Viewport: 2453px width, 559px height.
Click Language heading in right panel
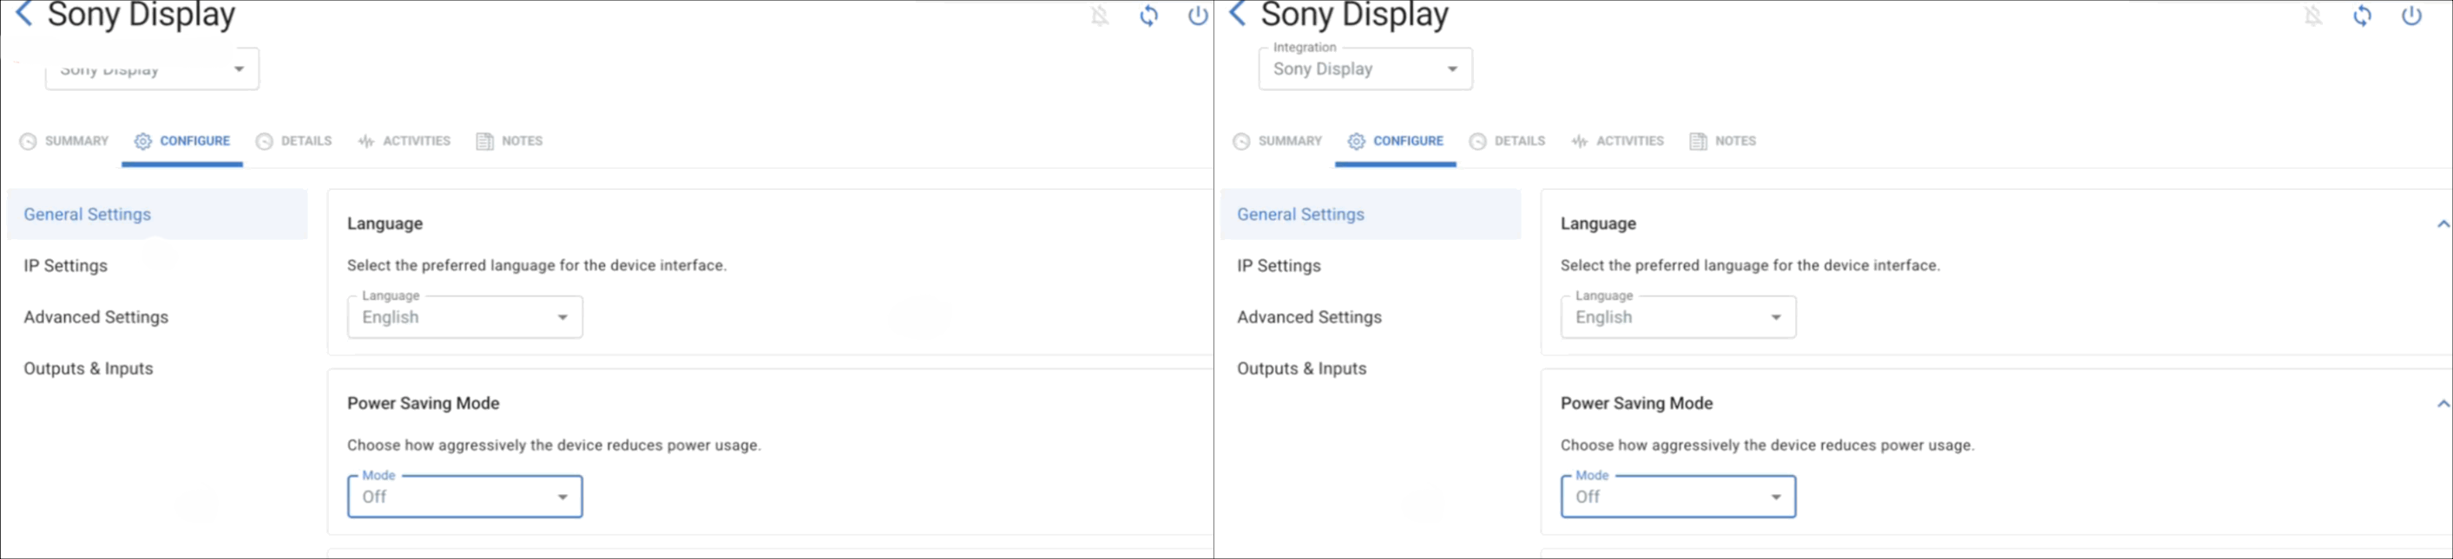click(x=1598, y=224)
